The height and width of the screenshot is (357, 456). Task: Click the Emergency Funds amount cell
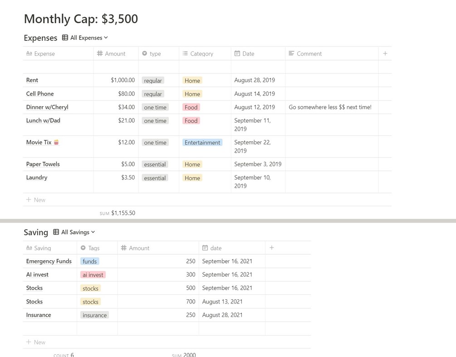click(158, 261)
